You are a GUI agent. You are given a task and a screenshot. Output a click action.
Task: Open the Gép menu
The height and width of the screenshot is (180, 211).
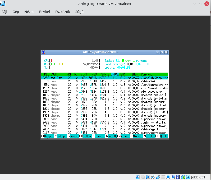[x=16, y=12]
